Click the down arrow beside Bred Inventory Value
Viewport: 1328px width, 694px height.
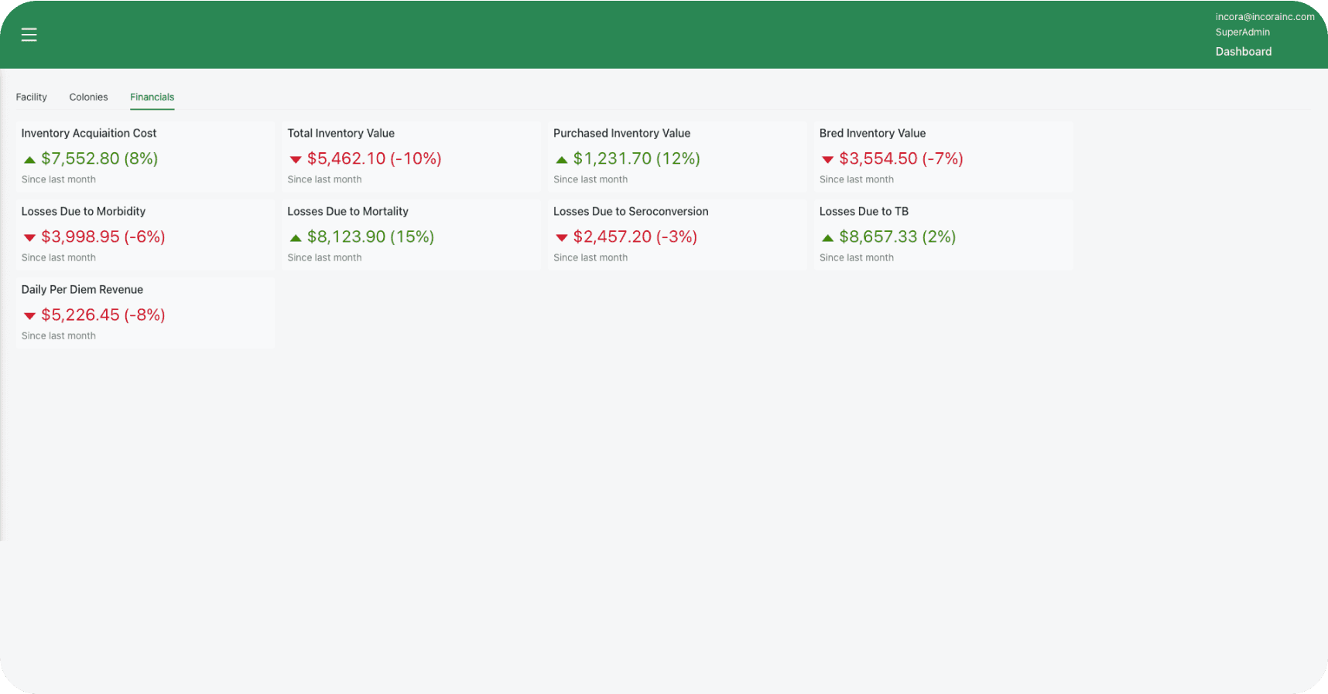[827, 160]
